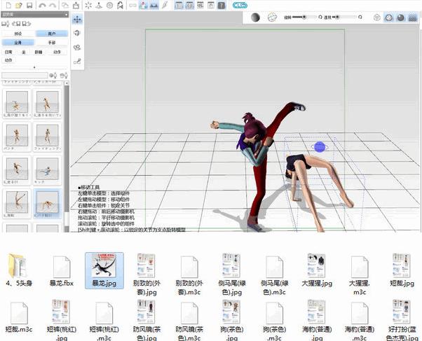Undo the last action
This screenshot has width=422, height=341.
point(42,5)
